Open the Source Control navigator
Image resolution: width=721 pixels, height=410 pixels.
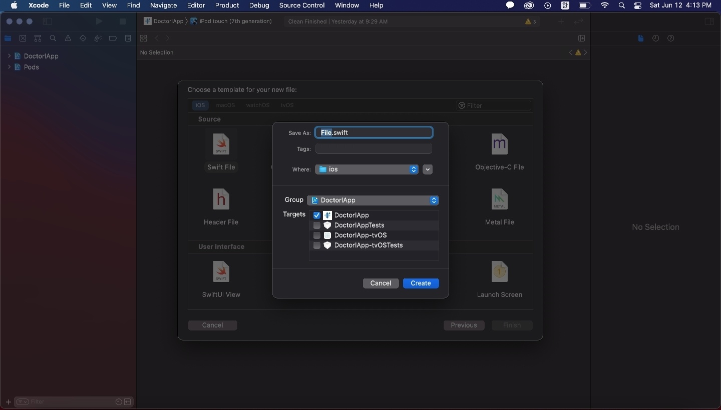point(23,38)
